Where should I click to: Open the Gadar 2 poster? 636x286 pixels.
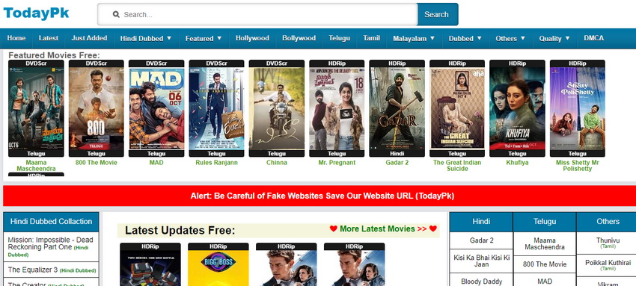pos(397,108)
